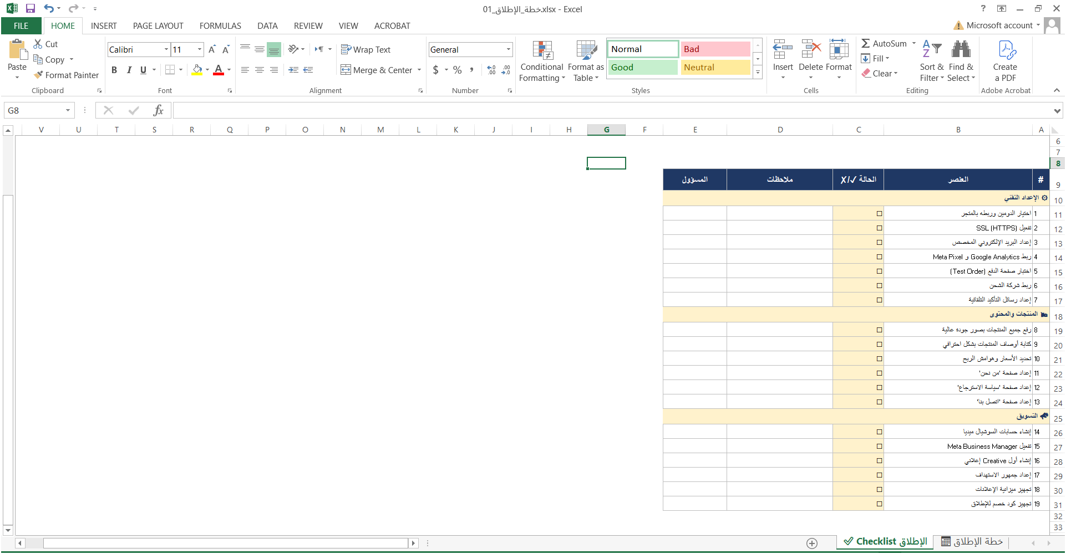Screen dimensions: 1066x554
Task: Tick checkbox in item 19 row
Action: 879,504
